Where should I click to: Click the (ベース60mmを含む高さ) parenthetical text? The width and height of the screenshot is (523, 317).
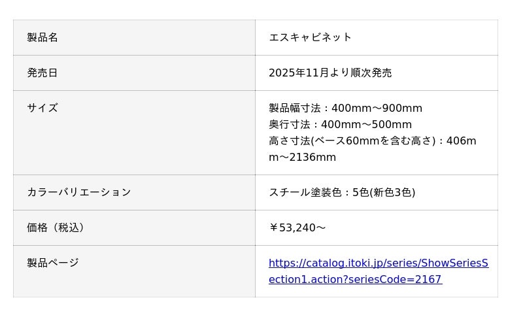[x=373, y=141]
